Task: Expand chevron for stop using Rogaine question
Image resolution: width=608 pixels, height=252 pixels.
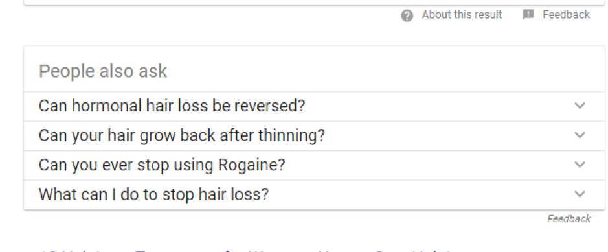Action: (x=580, y=165)
